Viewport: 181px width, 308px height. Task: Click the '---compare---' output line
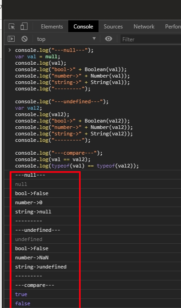(x=35, y=285)
